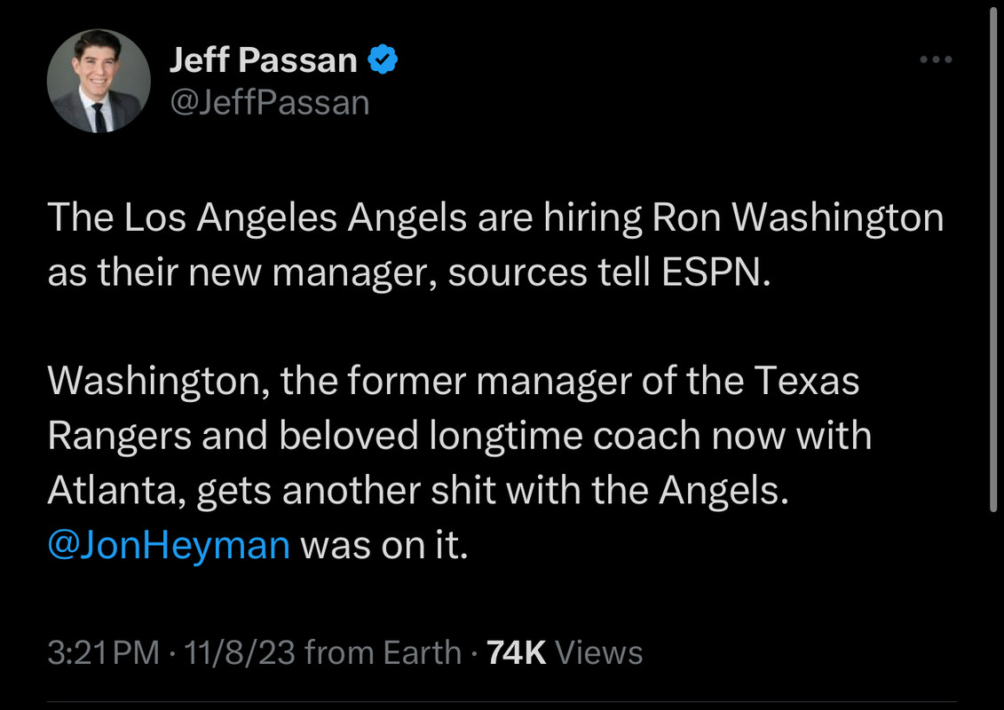Follow the @JonHeyman mention link
This screenshot has height=710, width=1004.
pyautogui.click(x=169, y=544)
